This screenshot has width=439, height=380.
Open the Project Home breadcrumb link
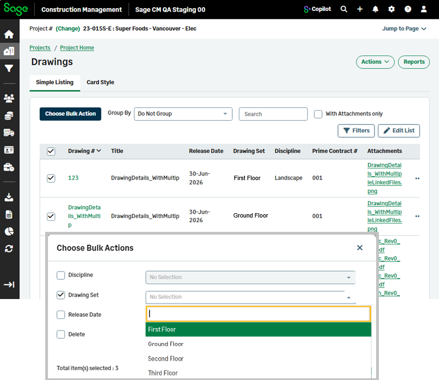pyautogui.click(x=77, y=48)
